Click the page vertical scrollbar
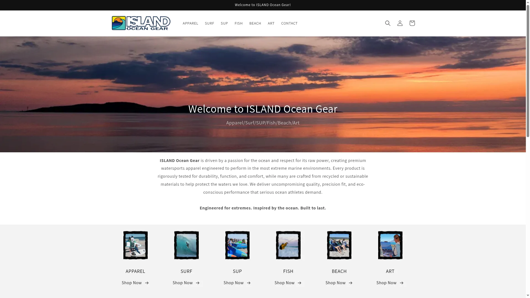This screenshot has width=530, height=298. coord(528,70)
